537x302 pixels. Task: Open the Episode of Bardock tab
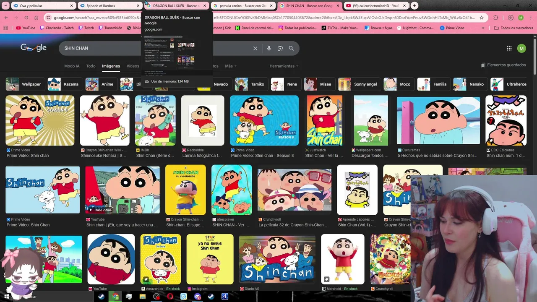[109, 6]
